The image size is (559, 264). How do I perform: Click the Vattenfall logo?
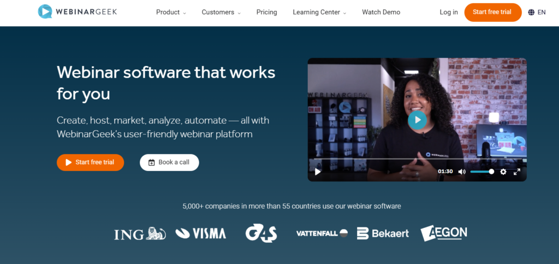pos(322,233)
